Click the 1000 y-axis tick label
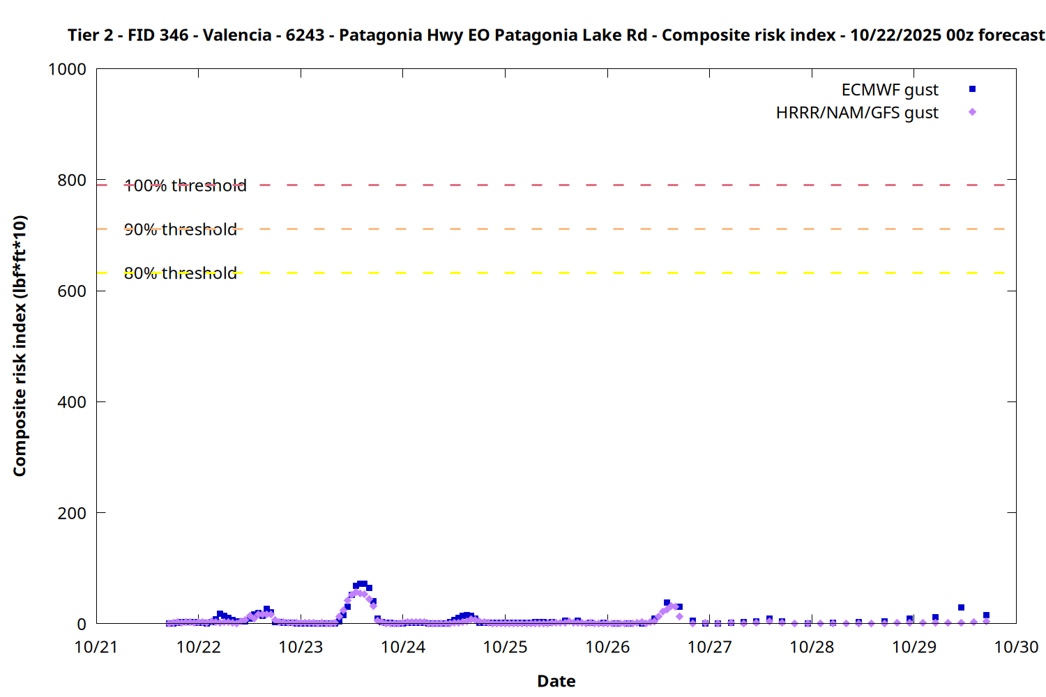This screenshot has height=697, width=1046. [x=67, y=69]
